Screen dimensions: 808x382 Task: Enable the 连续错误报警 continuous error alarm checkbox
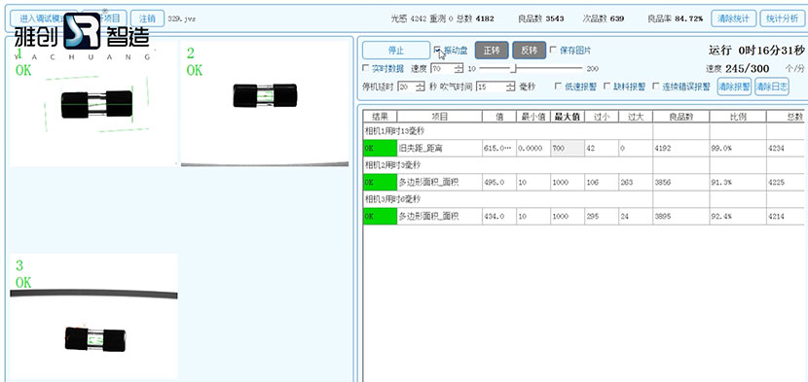pos(656,86)
